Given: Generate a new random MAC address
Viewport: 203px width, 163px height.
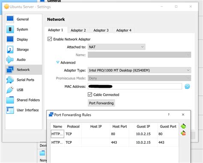Looking at the screenshot, I should tap(187, 86).
